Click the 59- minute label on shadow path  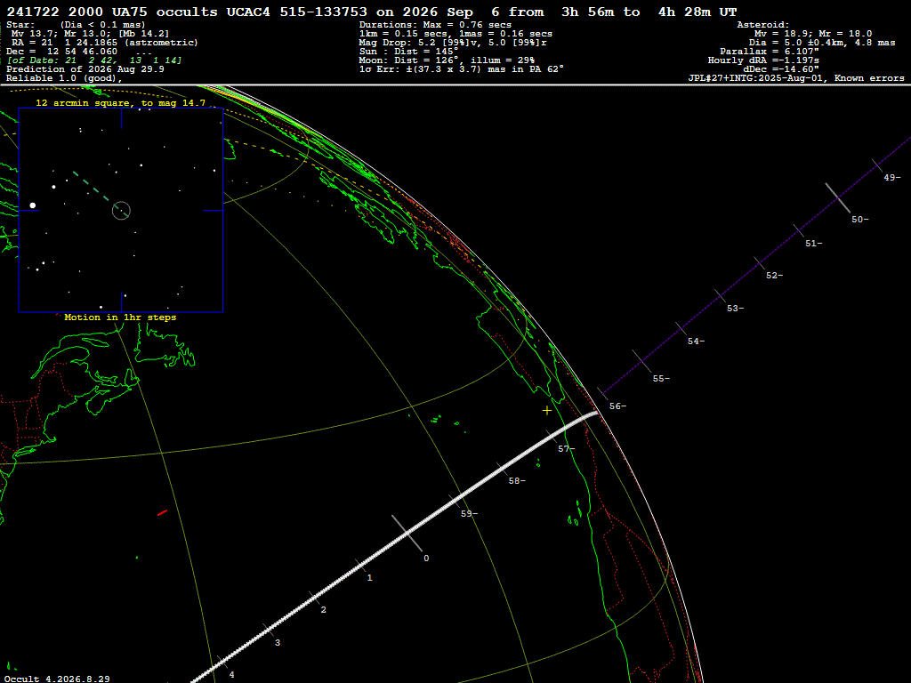click(x=469, y=513)
